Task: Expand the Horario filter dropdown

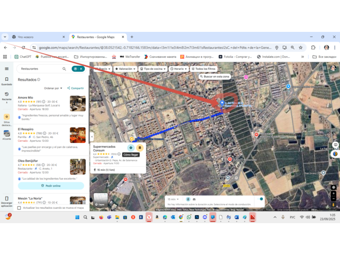Action: click(x=178, y=69)
